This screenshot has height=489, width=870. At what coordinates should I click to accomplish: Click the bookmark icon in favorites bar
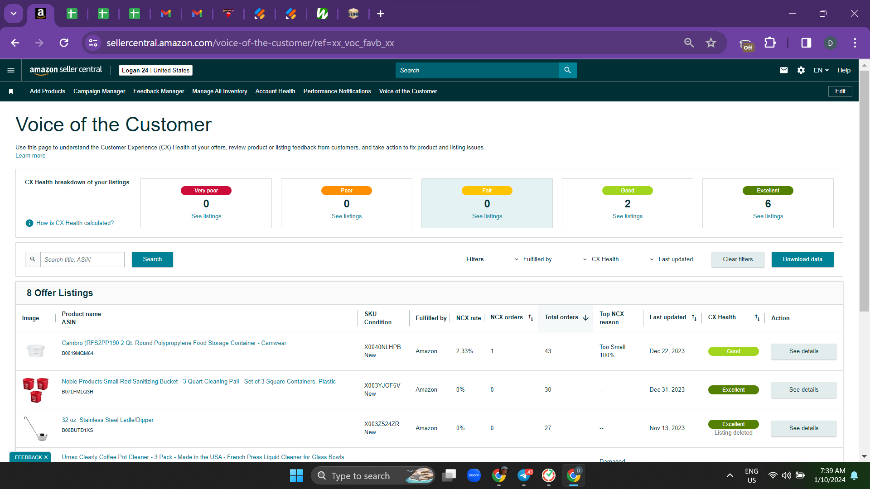(x=11, y=91)
